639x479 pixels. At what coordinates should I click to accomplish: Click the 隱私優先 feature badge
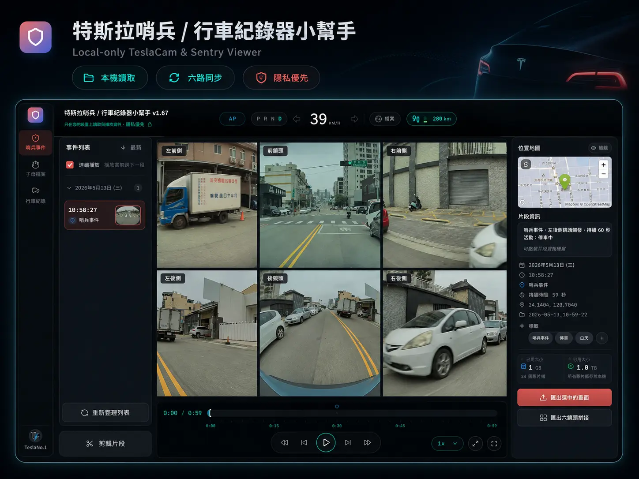pyautogui.click(x=282, y=78)
